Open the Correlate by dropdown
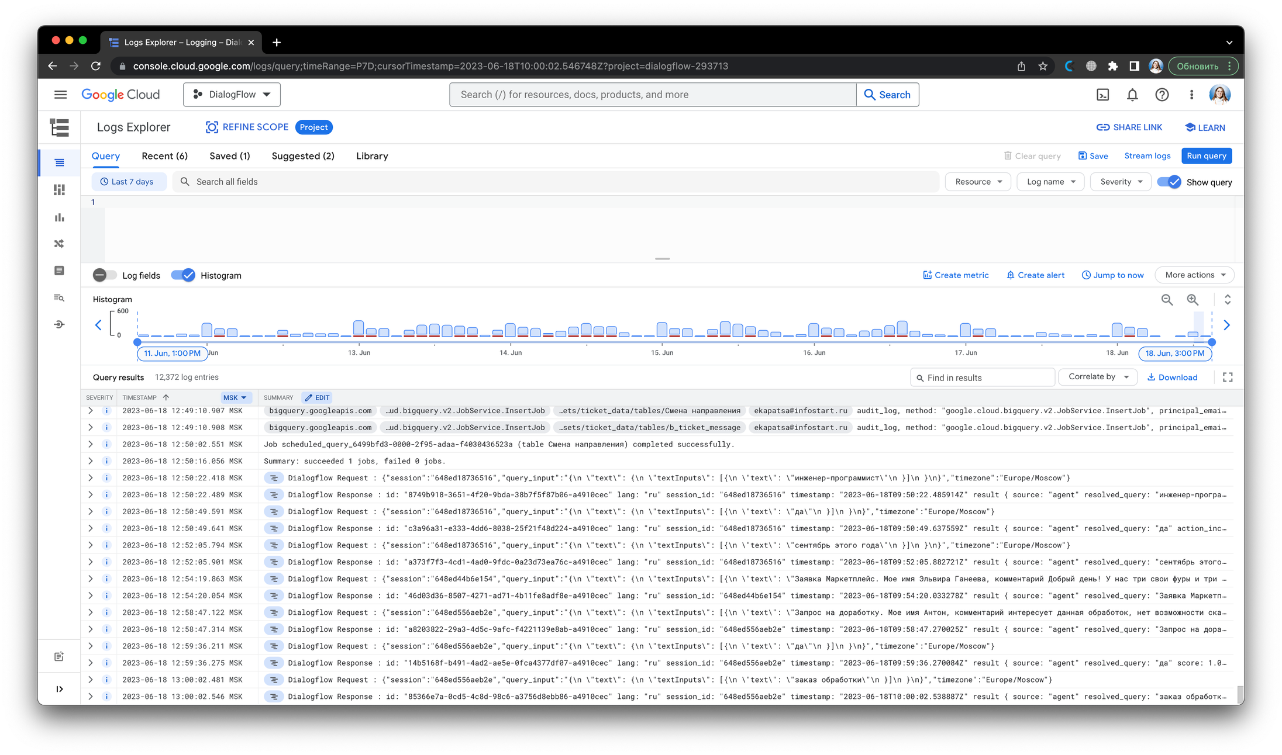Screen dimensions: 1282x755 (1098, 377)
